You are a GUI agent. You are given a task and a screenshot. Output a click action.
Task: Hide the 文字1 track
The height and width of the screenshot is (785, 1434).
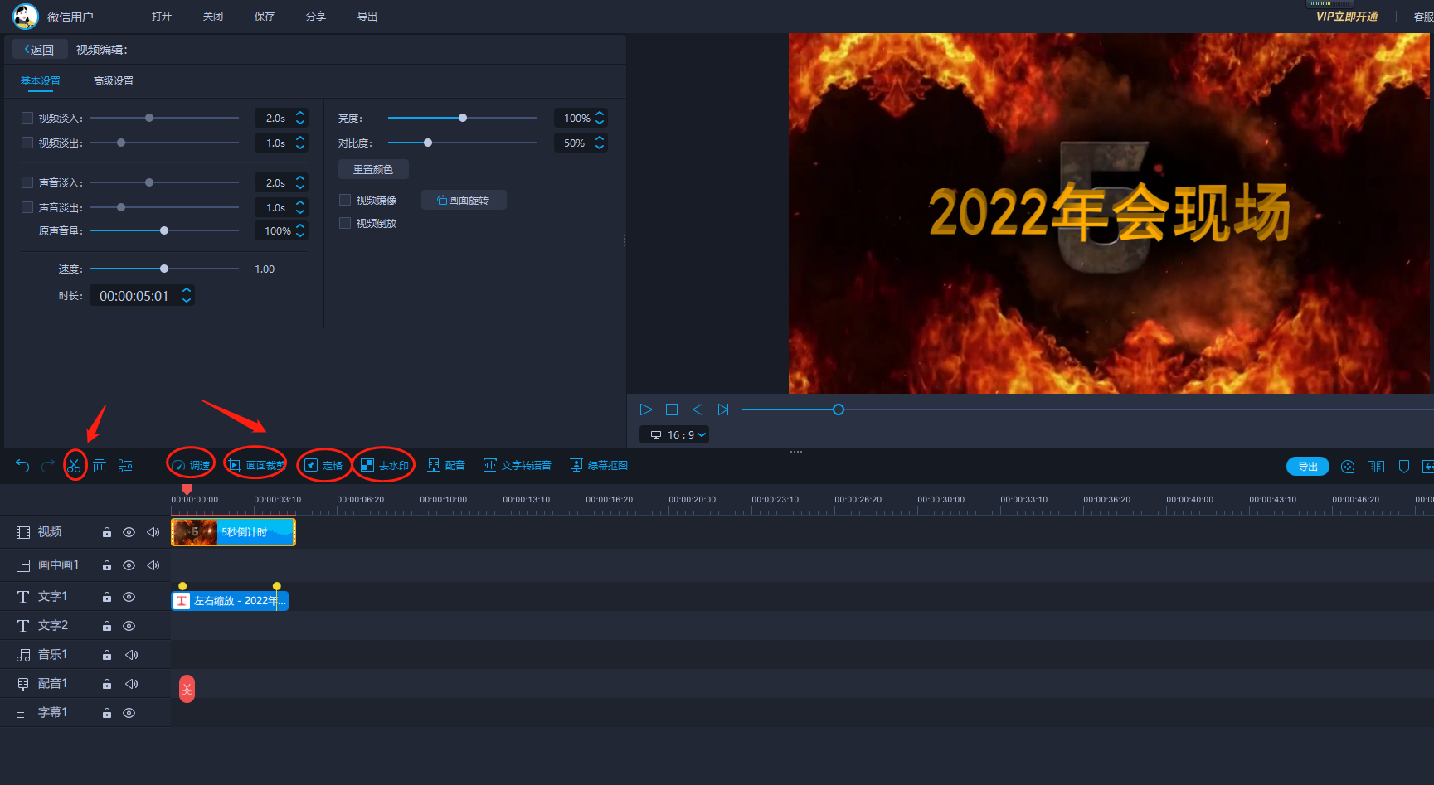[x=129, y=597]
